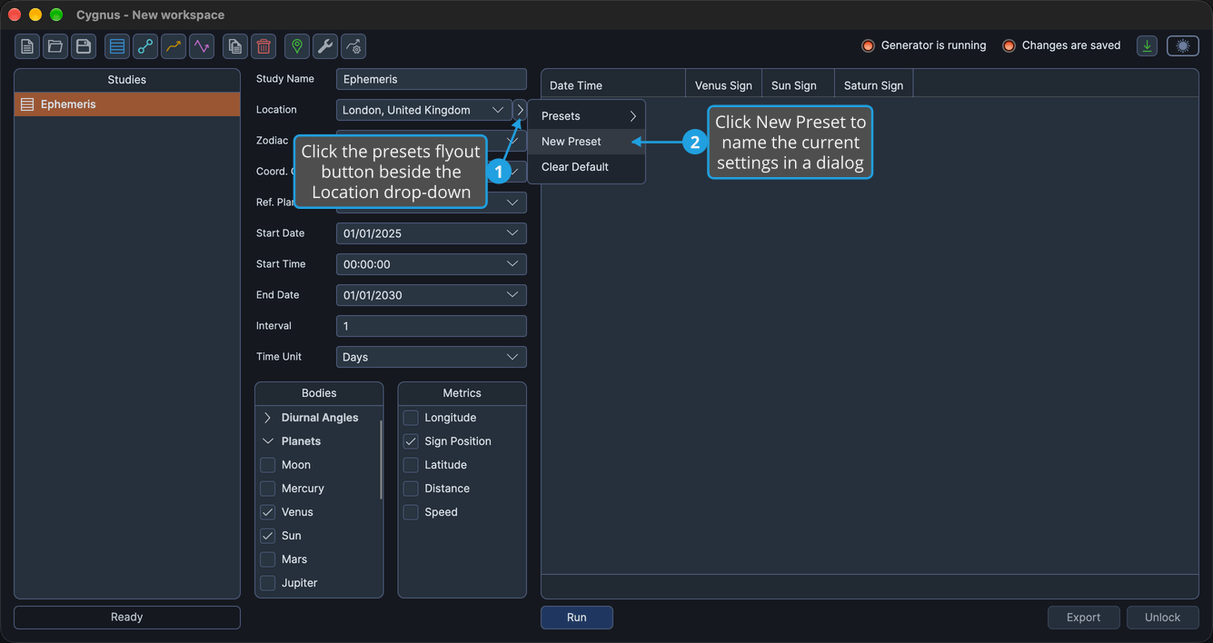Tick the Mars checkbox
This screenshot has width=1213, height=643.
coord(268,559)
